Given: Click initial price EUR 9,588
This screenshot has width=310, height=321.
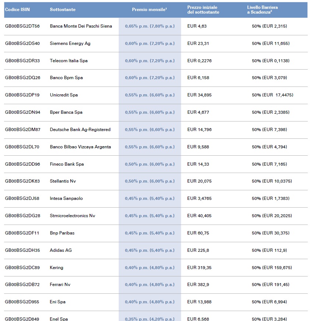Looking at the screenshot, I should (x=198, y=147).
